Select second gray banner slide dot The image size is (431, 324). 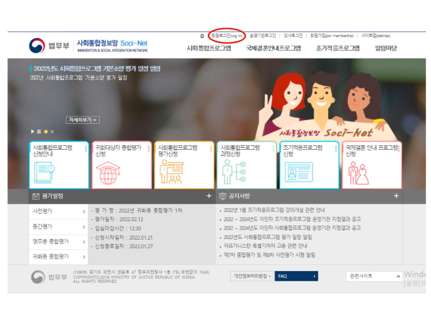52,132
